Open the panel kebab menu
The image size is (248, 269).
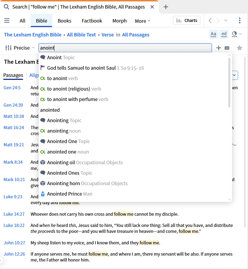(x=240, y=21)
